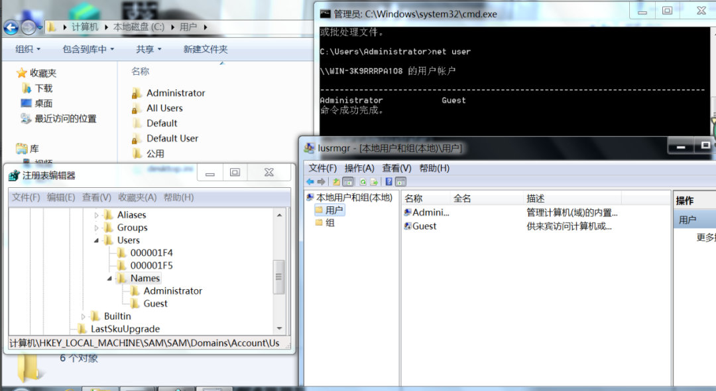The width and height of the screenshot is (716, 391).
Task: Click the Refresh icon in lusrmgr toolbar
Action: 363,182
